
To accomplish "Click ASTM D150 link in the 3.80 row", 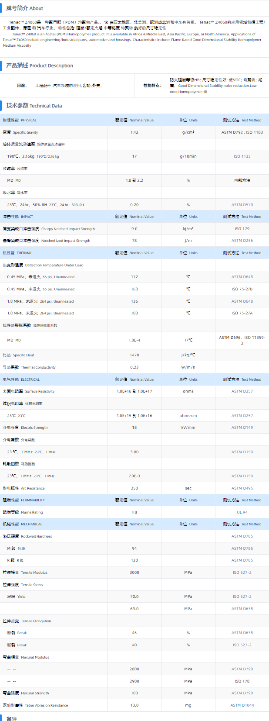I will [242, 452].
